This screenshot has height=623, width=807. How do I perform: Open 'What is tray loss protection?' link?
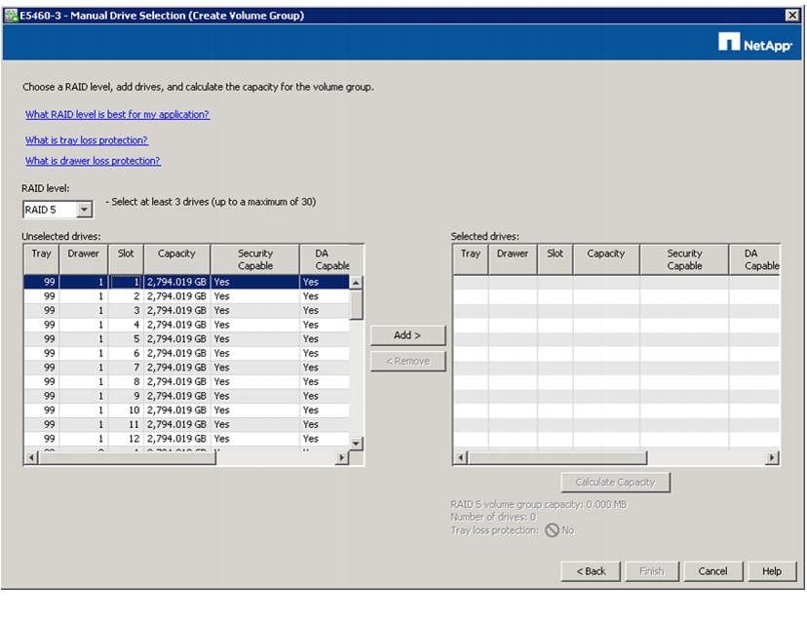[x=87, y=140]
